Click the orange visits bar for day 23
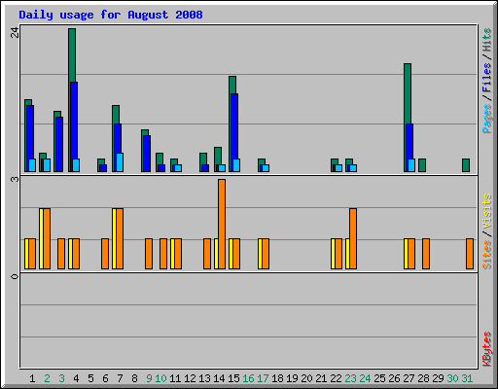 click(x=353, y=238)
